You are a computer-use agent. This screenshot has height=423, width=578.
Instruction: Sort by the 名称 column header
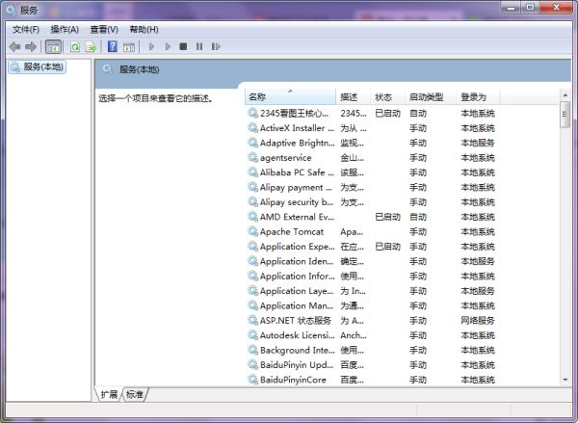291,97
